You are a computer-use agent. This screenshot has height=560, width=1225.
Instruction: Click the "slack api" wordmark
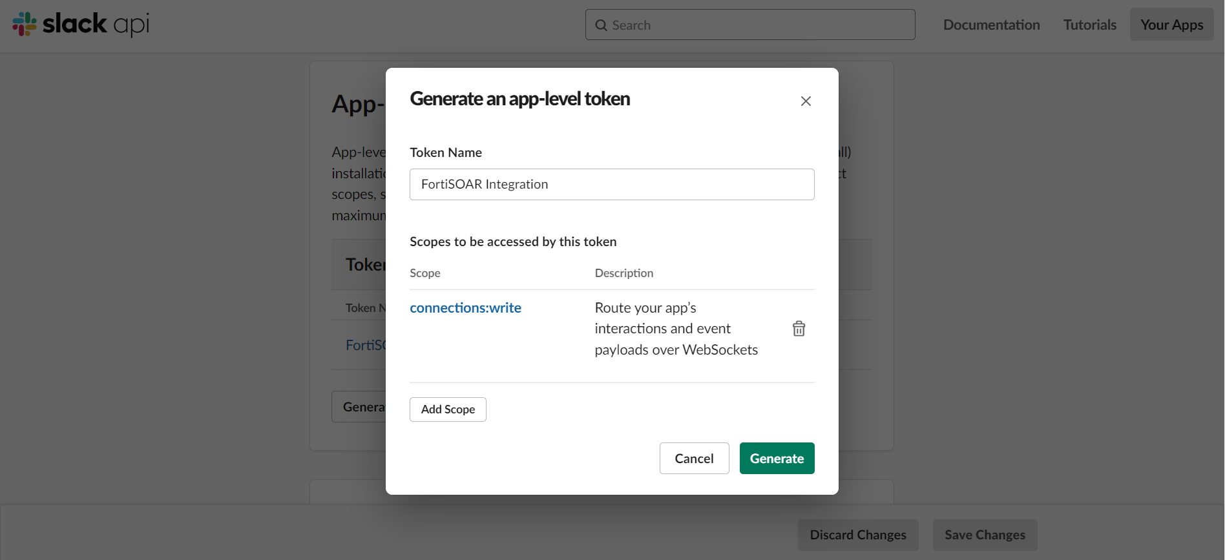point(96,25)
